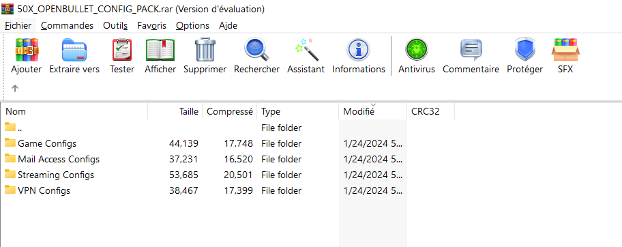Go up one level arrow

[15, 88]
